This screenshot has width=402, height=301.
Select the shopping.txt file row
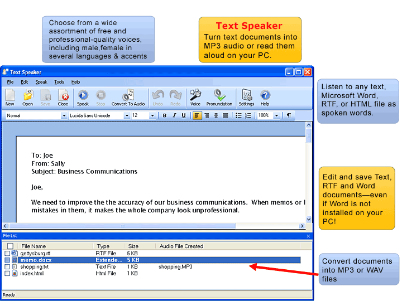coord(152,266)
